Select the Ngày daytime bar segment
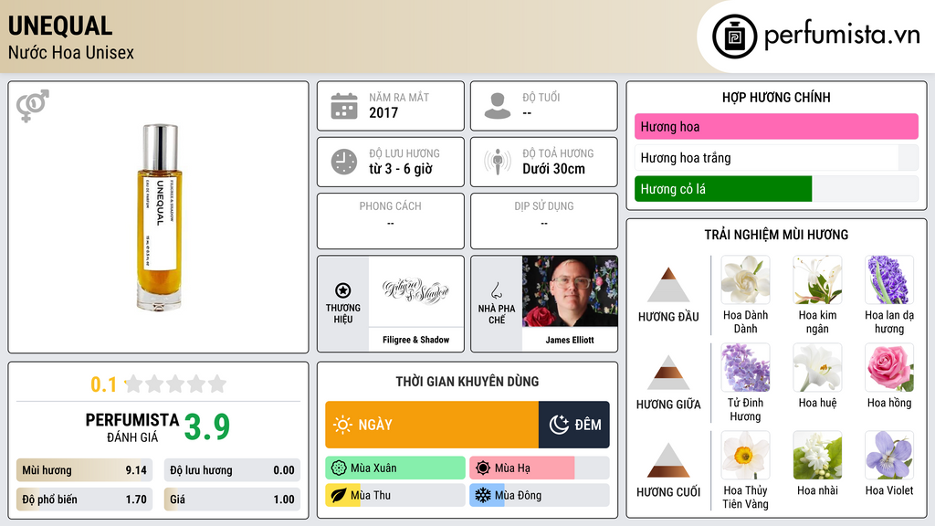Viewport: 935px width, 526px height. (432, 425)
